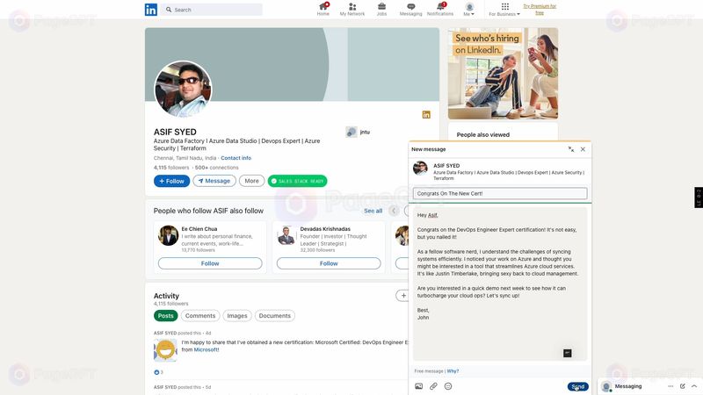Click ASIF SYED's profile photo

(x=183, y=90)
